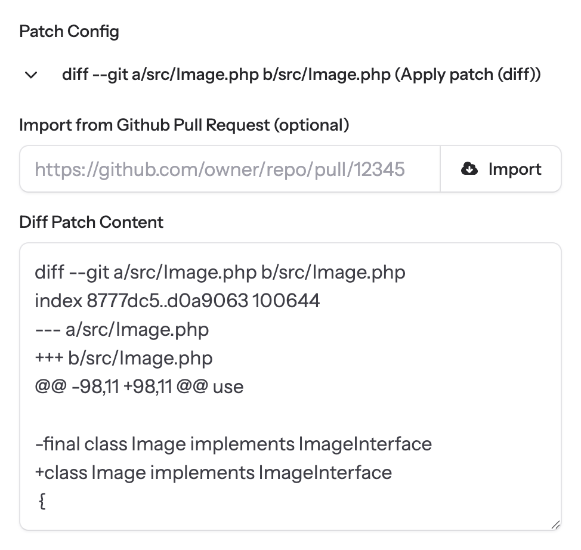Click the Patch Config heading
This screenshot has width=581, height=550.
pyautogui.click(x=69, y=31)
